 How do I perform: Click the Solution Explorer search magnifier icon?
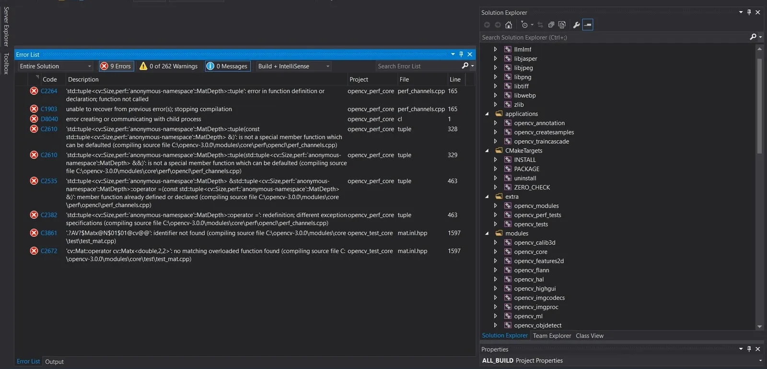(753, 37)
